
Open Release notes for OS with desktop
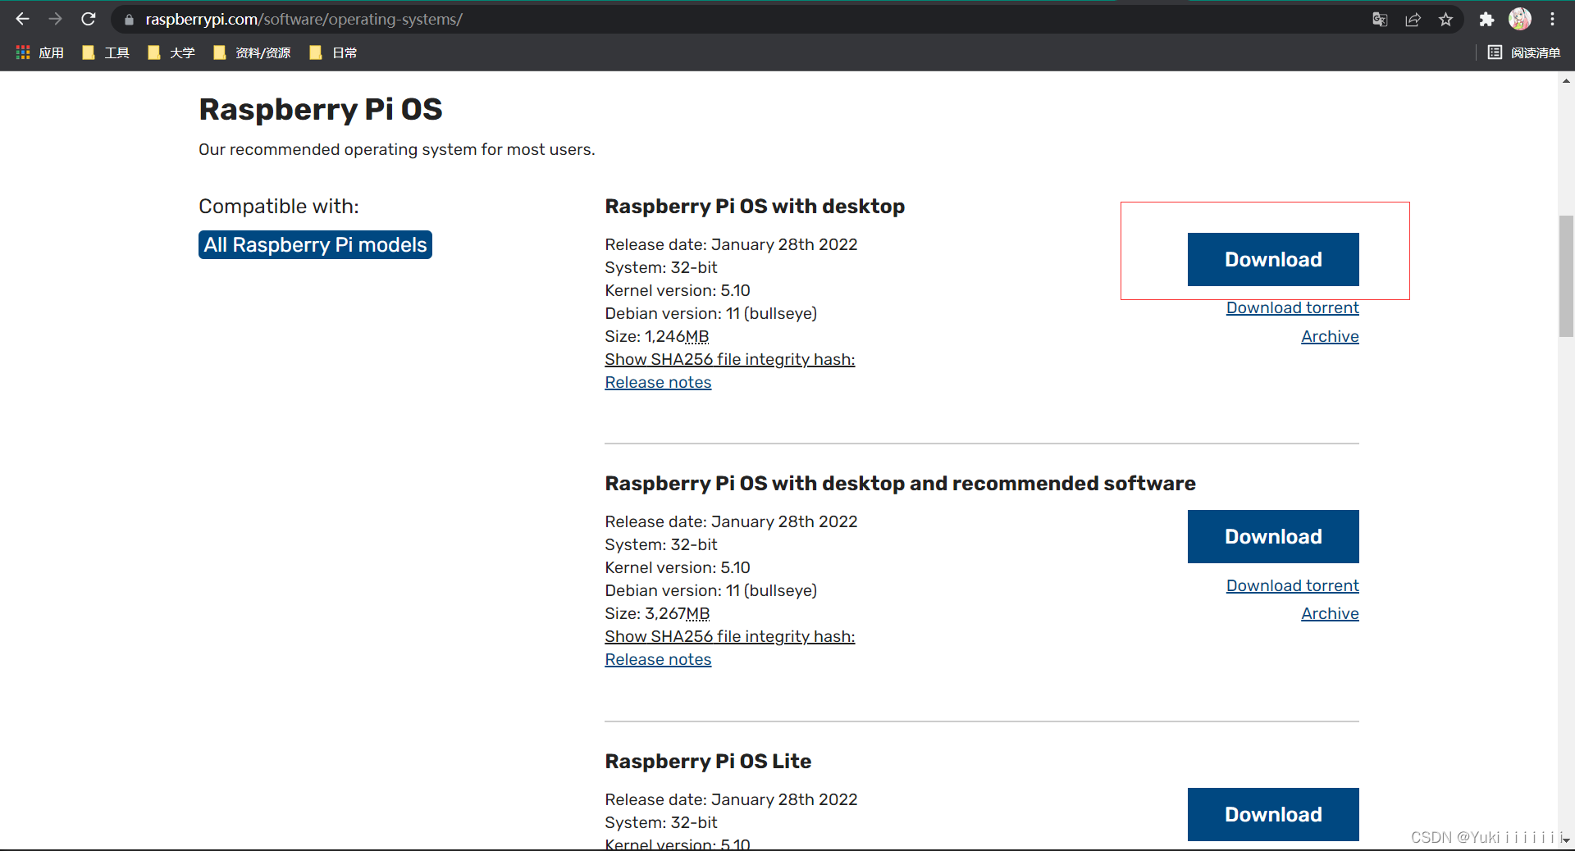[x=658, y=382]
